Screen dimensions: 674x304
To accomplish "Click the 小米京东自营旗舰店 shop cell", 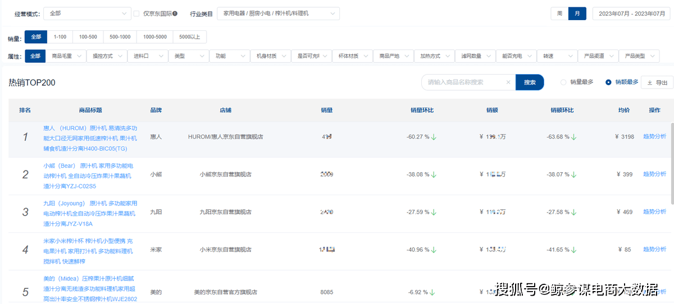I will [225, 250].
